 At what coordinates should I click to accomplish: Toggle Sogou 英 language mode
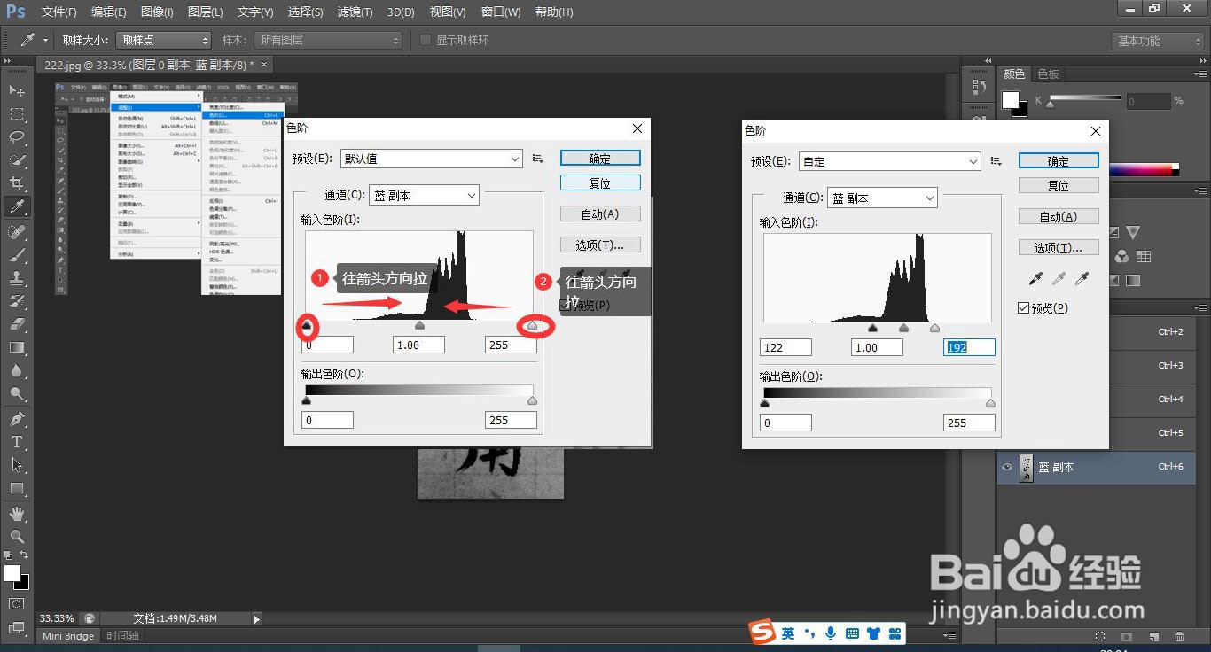coord(788,633)
